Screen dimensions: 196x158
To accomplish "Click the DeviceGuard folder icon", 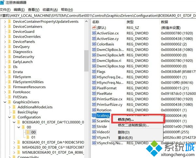I will [x=9, y=32].
